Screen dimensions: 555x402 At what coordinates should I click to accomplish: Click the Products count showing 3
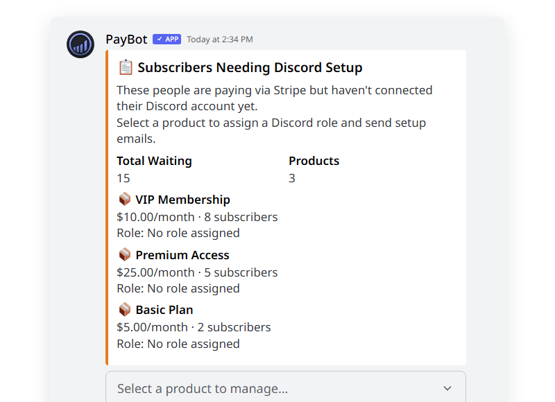click(291, 177)
